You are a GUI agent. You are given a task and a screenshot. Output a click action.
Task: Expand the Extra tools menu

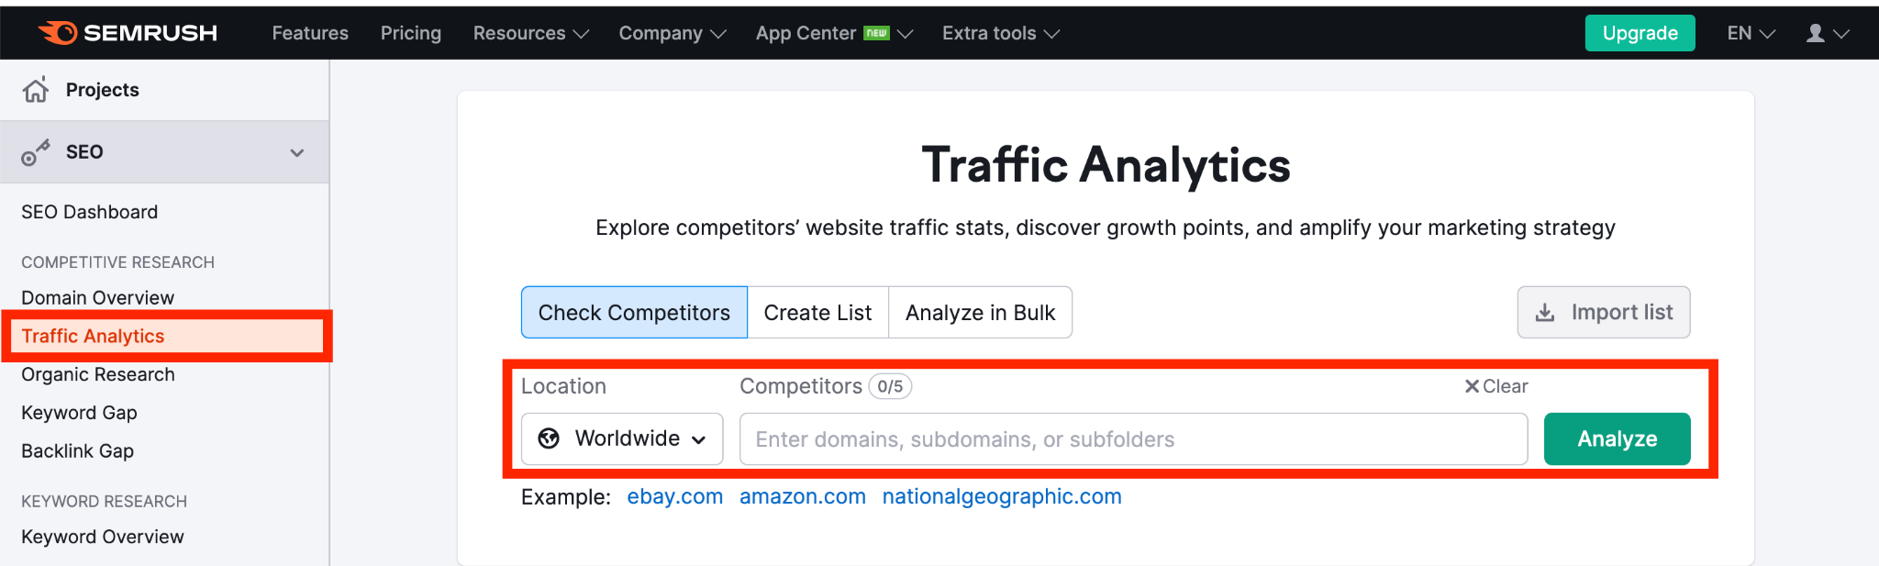click(x=1000, y=33)
